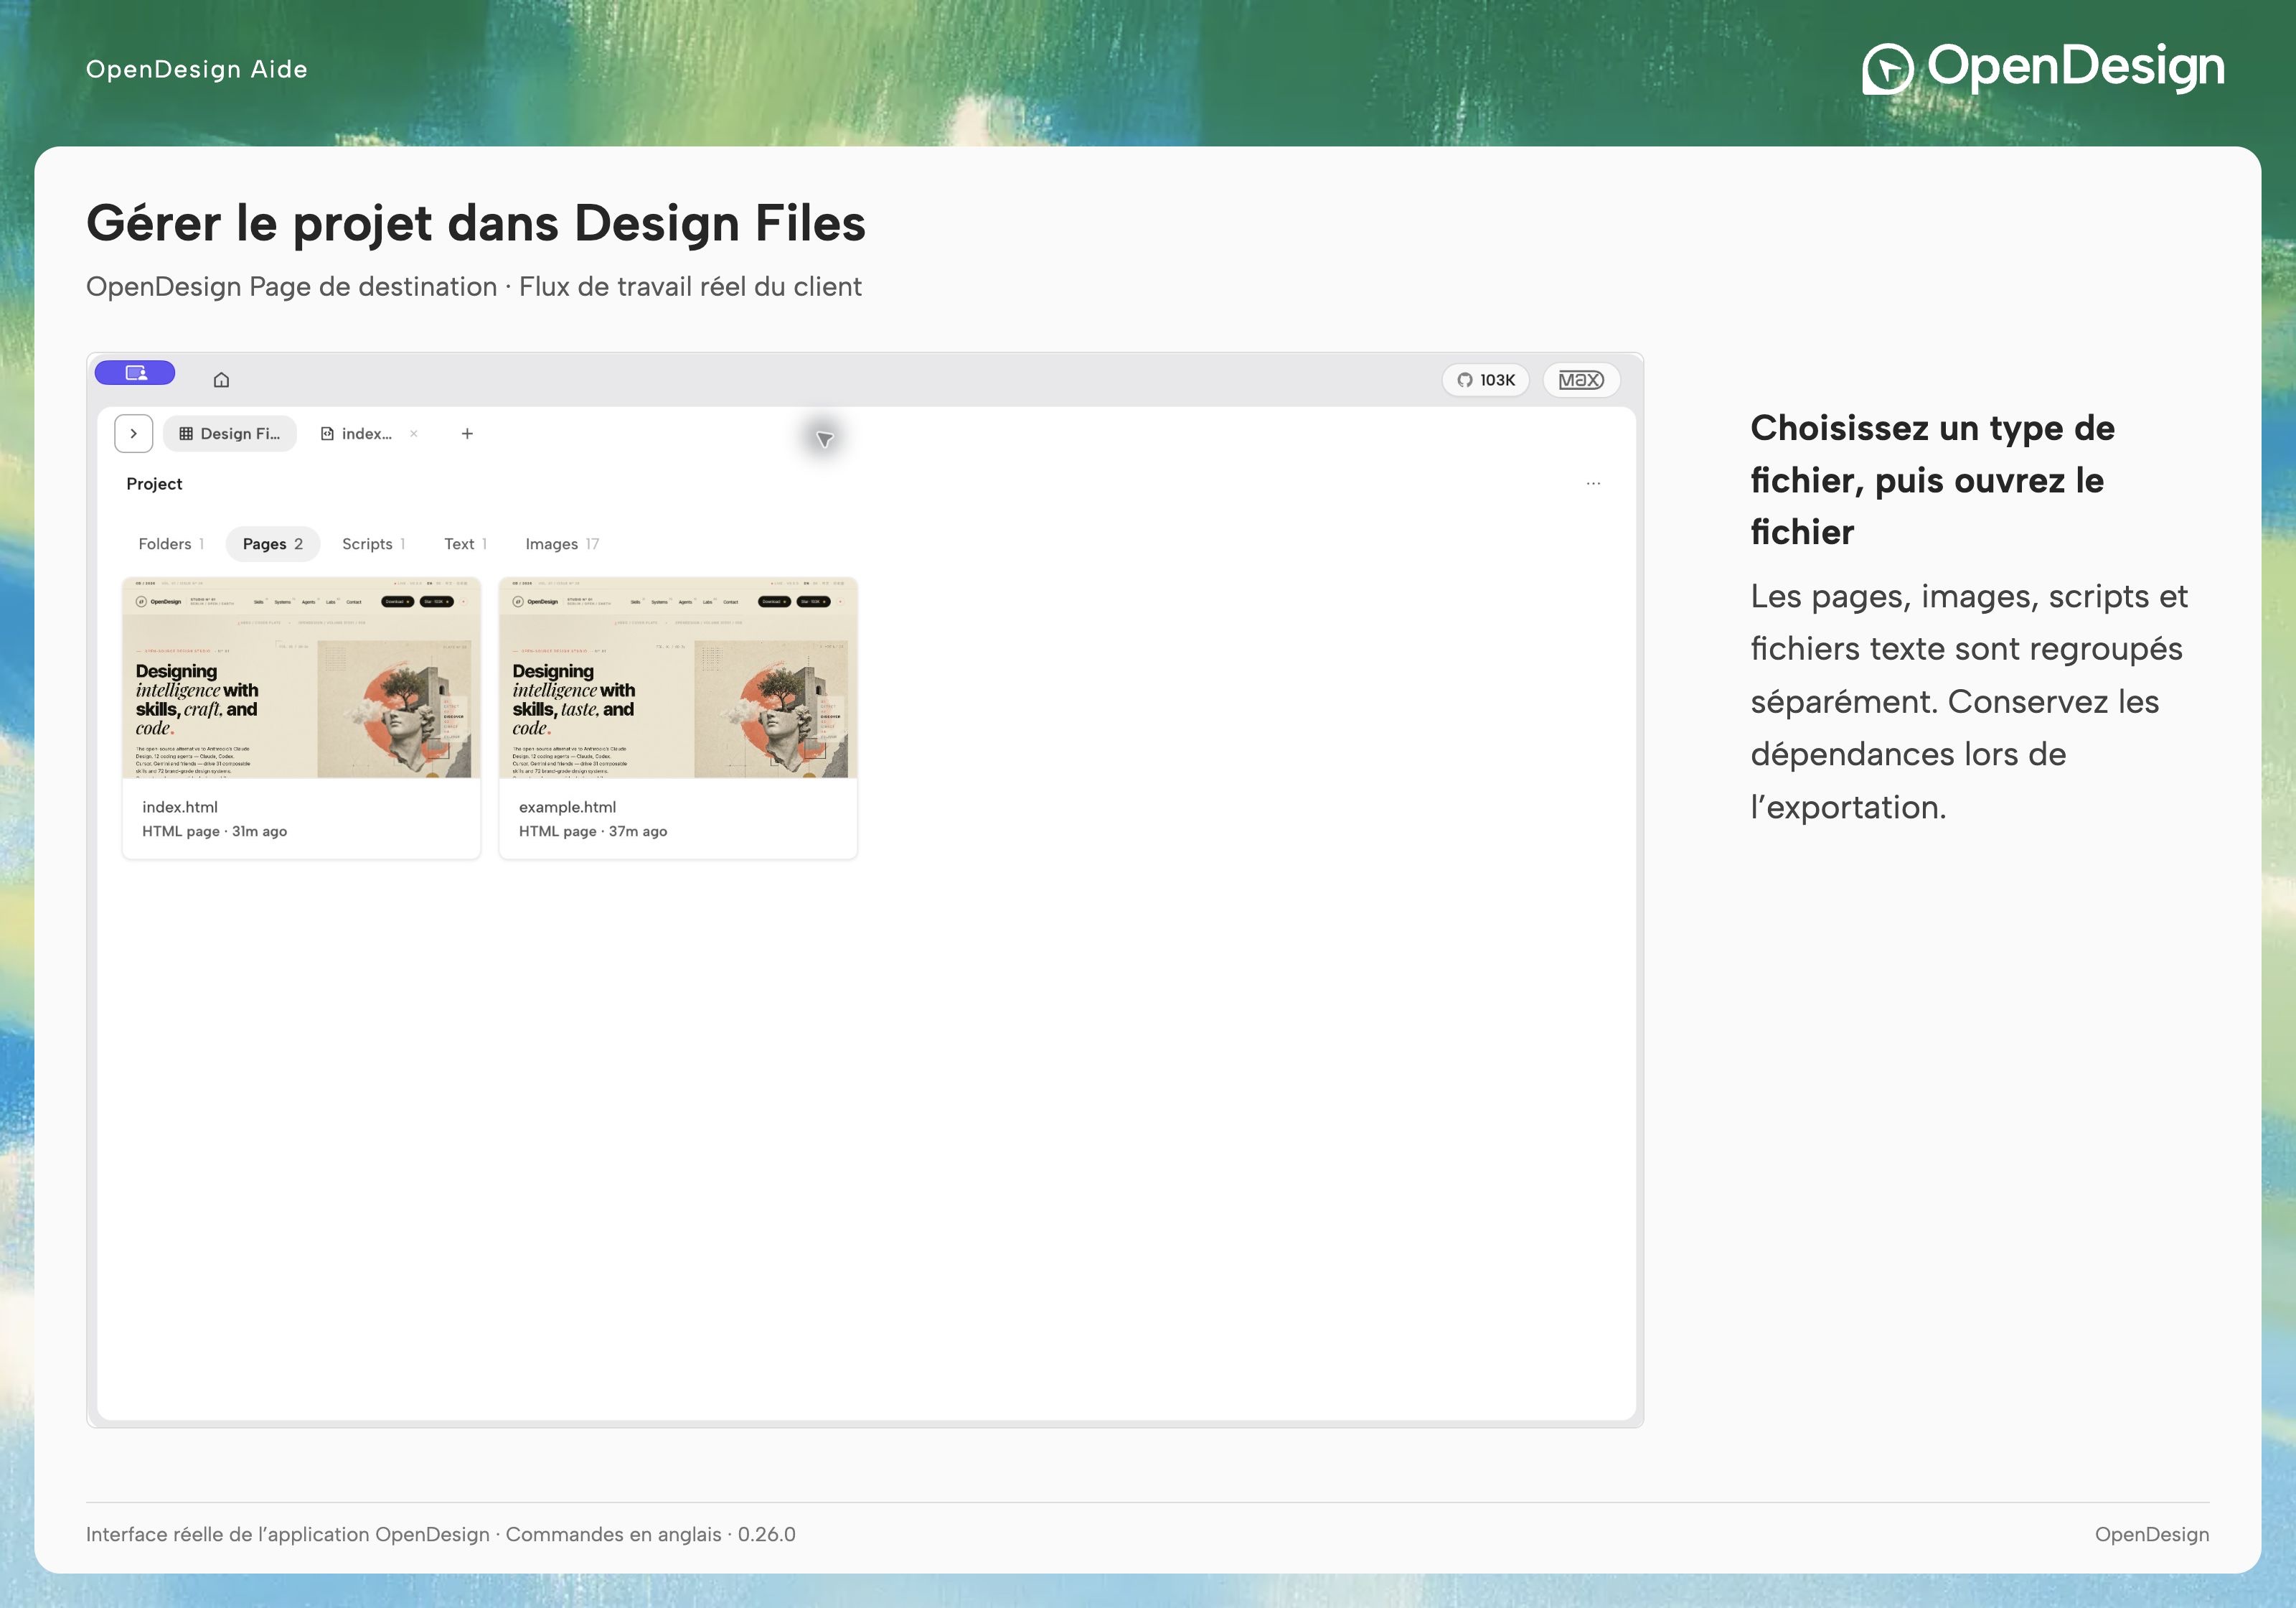The height and width of the screenshot is (1608, 2296).
Task: Open the Project more options menu
Action: 1593,483
